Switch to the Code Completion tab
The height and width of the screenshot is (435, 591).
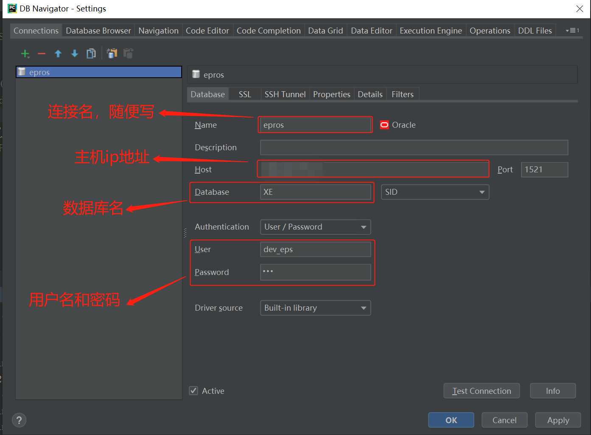[269, 31]
